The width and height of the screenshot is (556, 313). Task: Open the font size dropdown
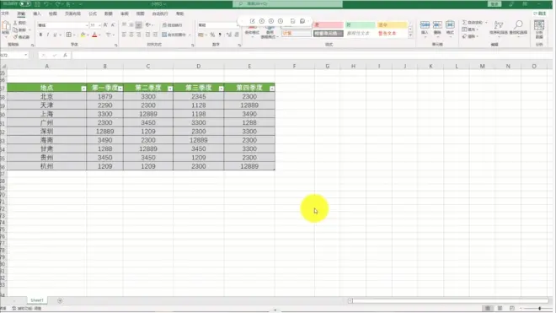point(99,25)
